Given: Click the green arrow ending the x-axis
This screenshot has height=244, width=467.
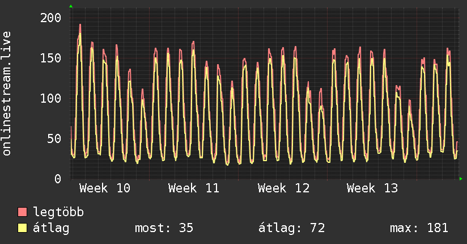Looking at the screenshot, I should 461,179.
